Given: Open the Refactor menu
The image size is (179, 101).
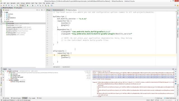Looking at the screenshot, I should [28, 3].
